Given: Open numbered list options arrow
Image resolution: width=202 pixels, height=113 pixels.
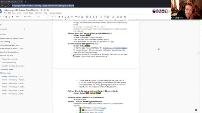Looking at the screenshot, I should pyautogui.click(x=115, y=17).
